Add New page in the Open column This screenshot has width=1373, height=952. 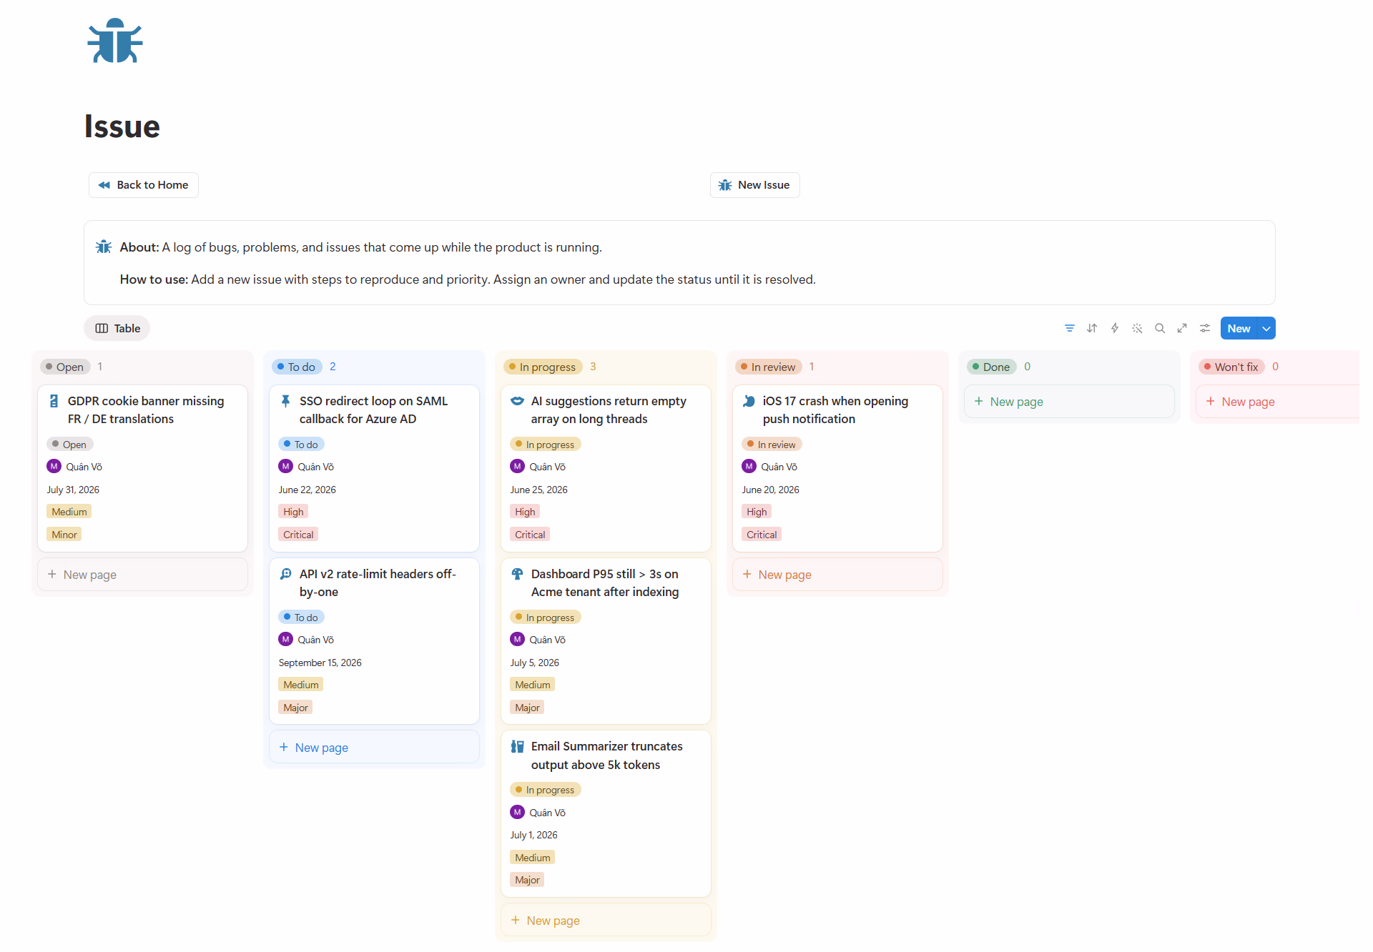point(142,575)
